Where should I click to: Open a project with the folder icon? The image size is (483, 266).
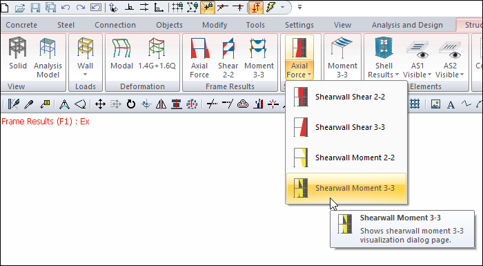[20, 8]
